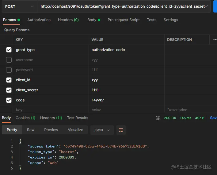
Task: Click the client_id key cell
Action: pos(51,80)
